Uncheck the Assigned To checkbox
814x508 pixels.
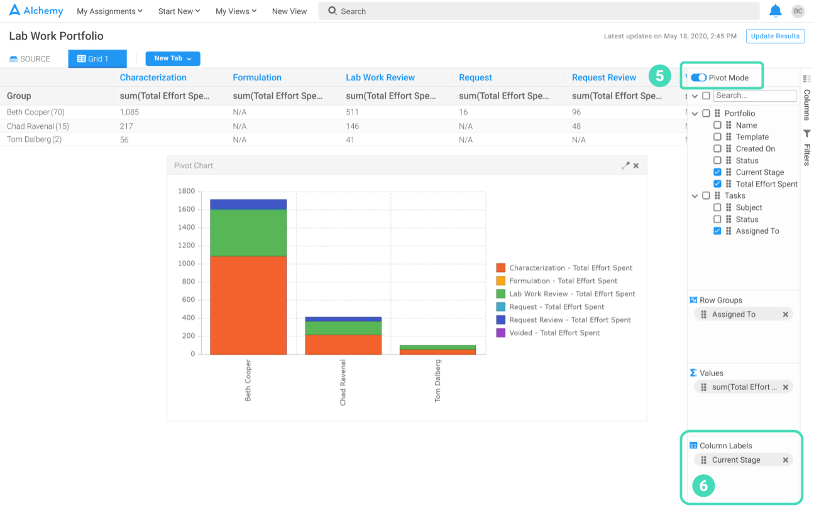click(717, 231)
